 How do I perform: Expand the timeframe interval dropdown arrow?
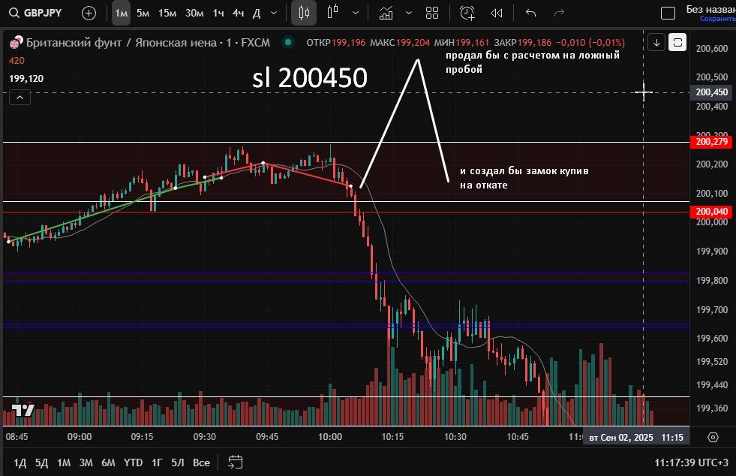[274, 13]
